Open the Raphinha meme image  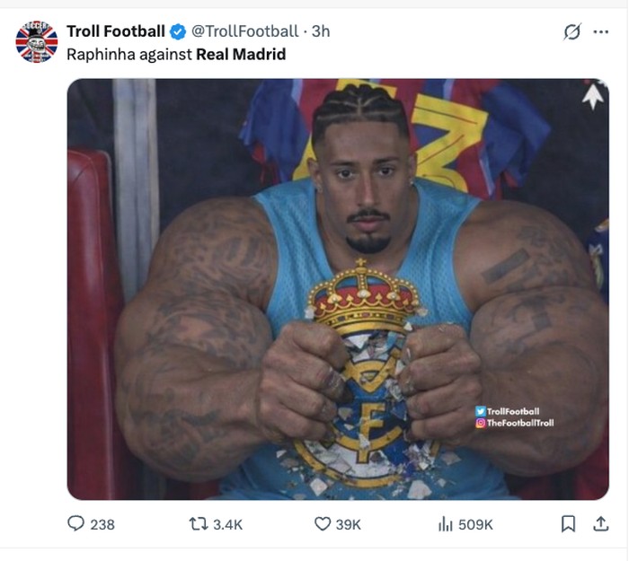(x=338, y=289)
